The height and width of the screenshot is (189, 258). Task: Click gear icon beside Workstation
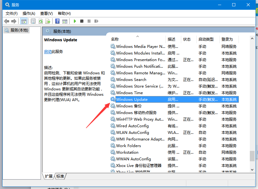tap(113, 152)
